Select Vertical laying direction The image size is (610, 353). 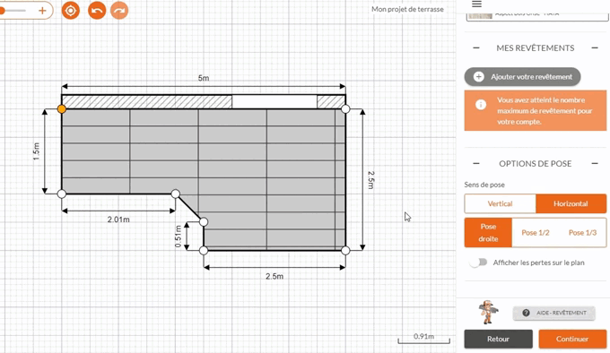tap(500, 204)
